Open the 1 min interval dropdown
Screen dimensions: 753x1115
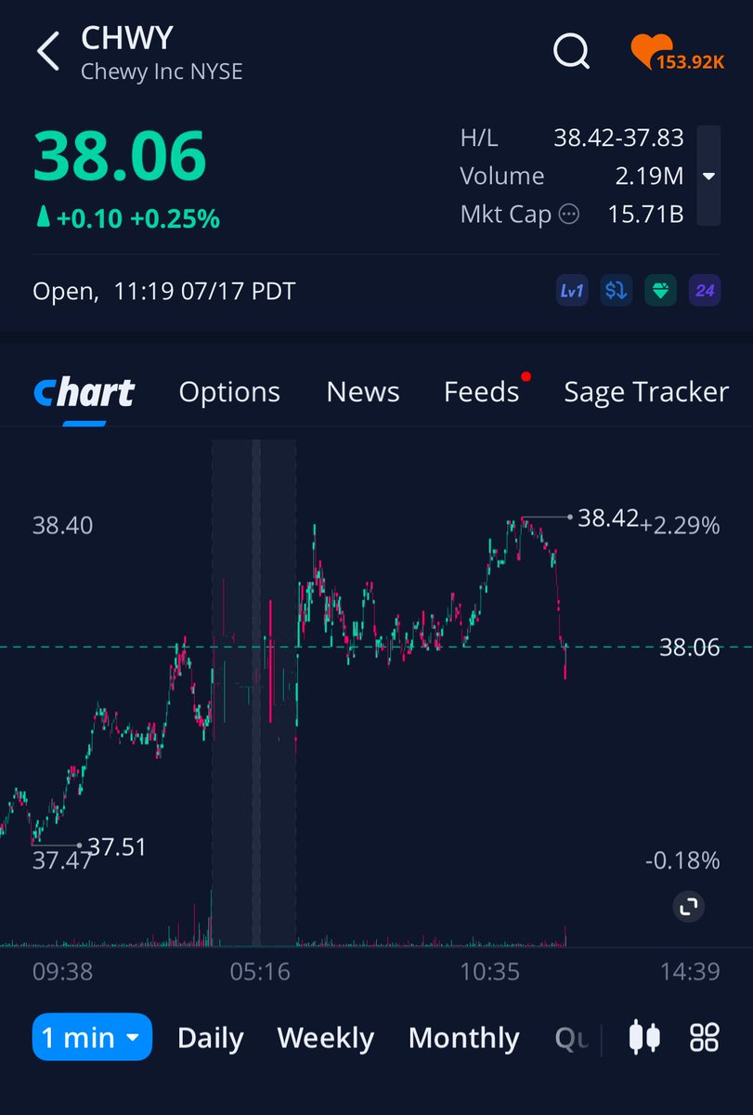[x=92, y=1037]
